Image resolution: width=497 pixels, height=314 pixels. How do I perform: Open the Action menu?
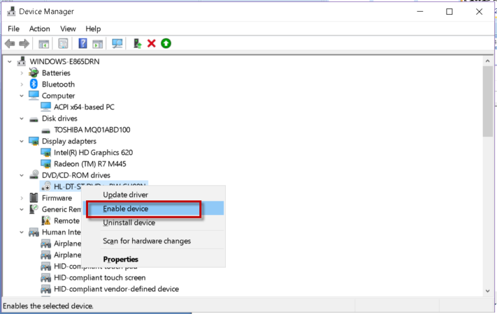(39, 28)
